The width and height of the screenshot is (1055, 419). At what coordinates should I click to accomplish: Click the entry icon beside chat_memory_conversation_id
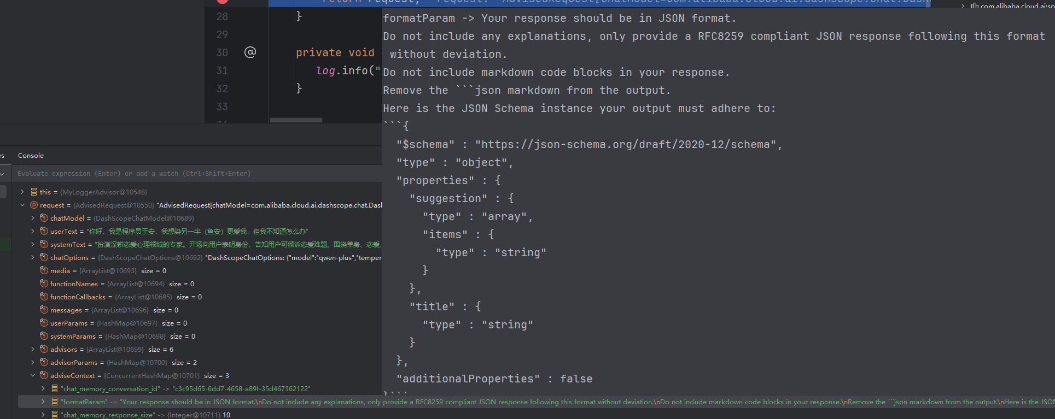click(55, 388)
